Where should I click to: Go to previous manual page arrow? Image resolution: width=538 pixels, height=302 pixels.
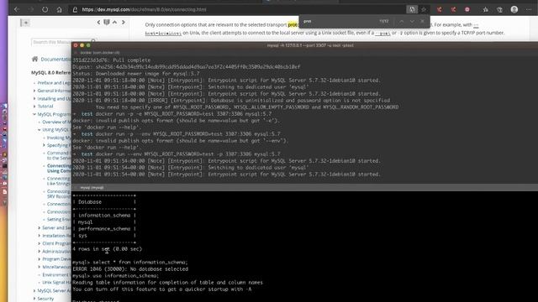(x=98, y=23)
